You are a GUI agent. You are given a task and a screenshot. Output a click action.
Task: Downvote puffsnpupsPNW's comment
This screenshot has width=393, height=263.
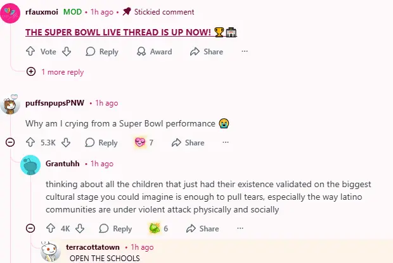(x=67, y=143)
